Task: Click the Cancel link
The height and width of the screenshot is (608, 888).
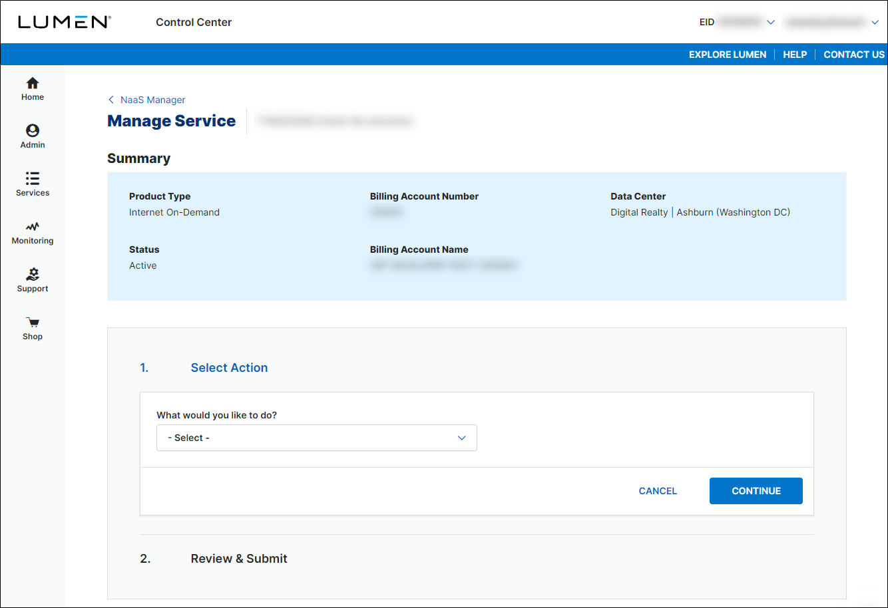Action: click(658, 491)
